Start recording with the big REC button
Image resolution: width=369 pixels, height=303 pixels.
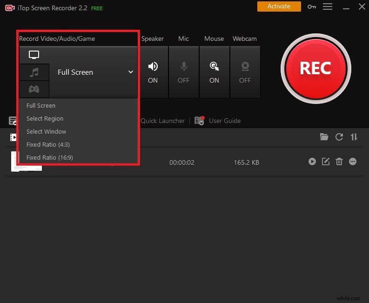pos(315,69)
